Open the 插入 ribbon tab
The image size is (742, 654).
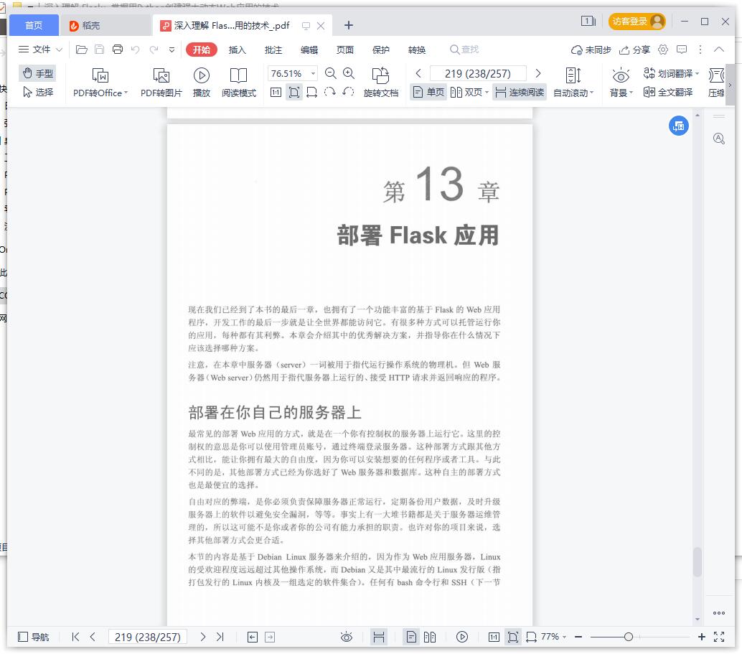(237, 50)
